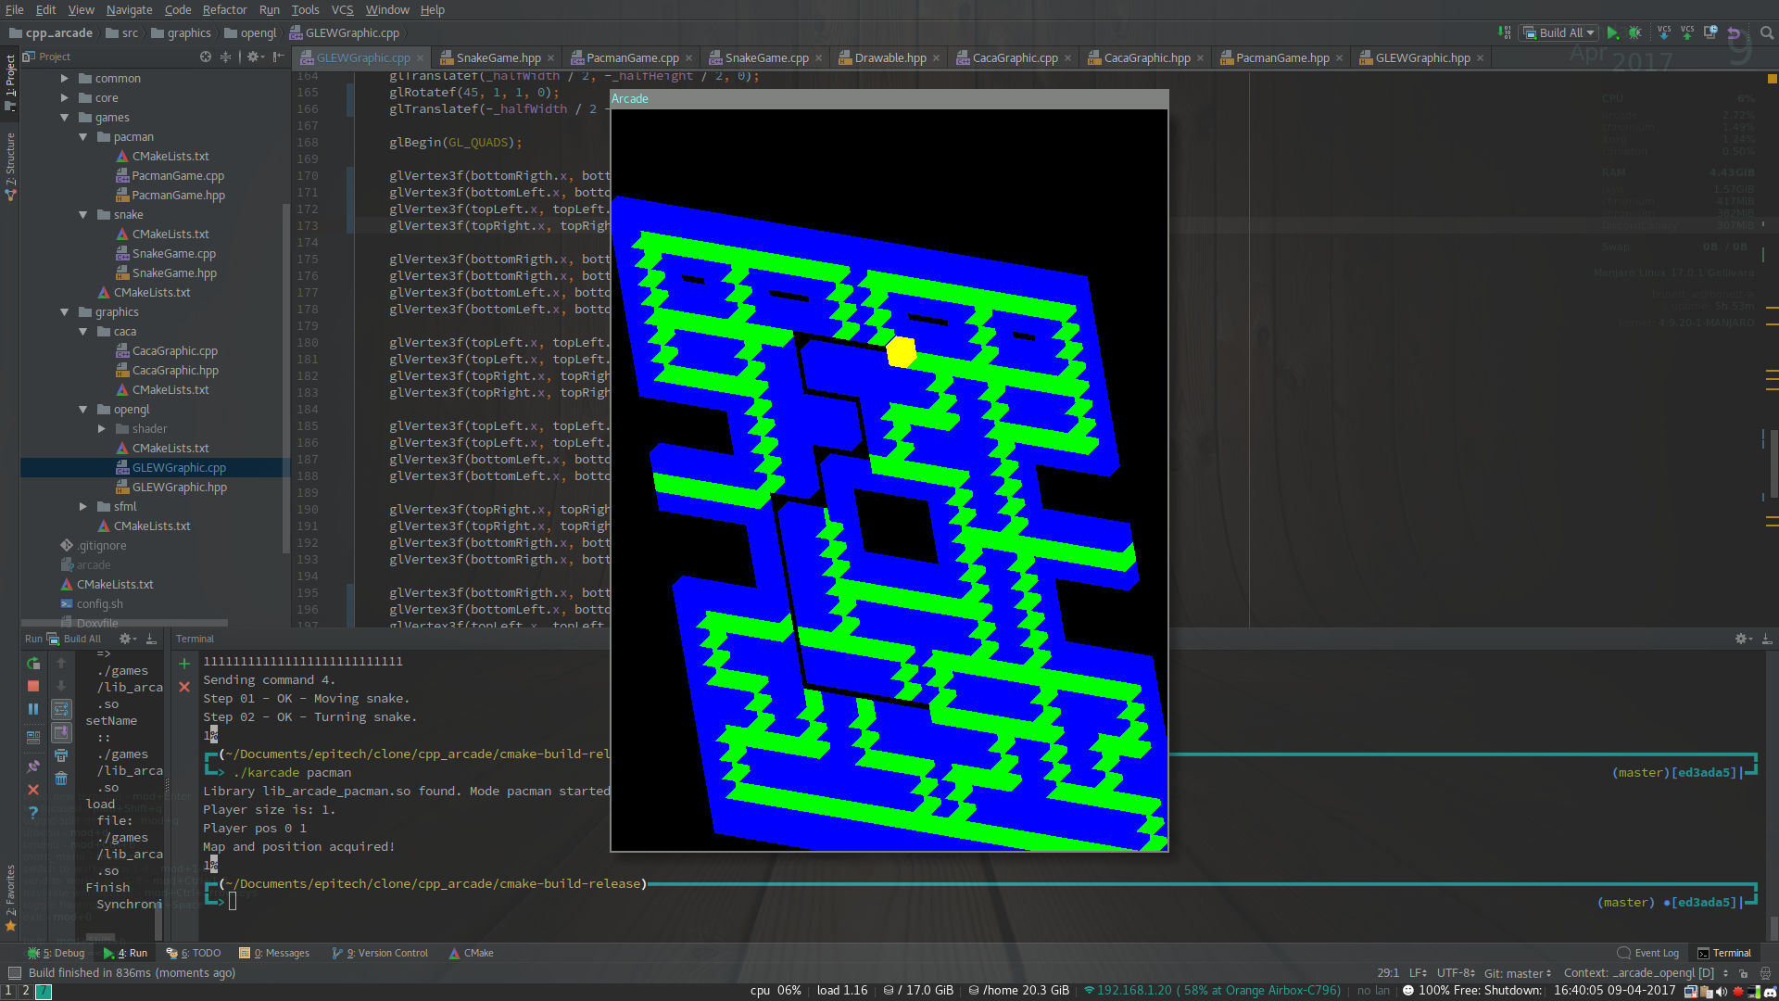Open a new terminal session with the plus icon

click(x=184, y=664)
